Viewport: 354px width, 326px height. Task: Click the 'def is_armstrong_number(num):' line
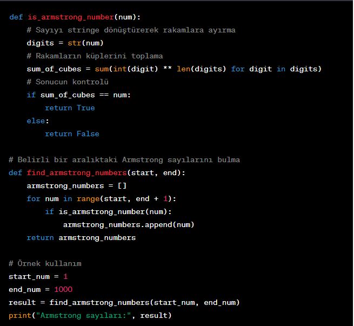tap(75, 17)
